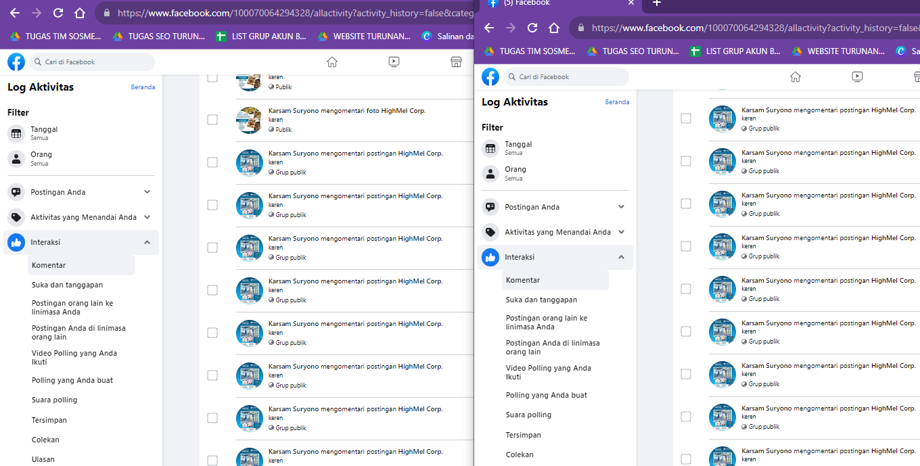Open thumbnail of 'mengomentari foto HighMel Corp.' entry
920x466 pixels.
pos(249,120)
